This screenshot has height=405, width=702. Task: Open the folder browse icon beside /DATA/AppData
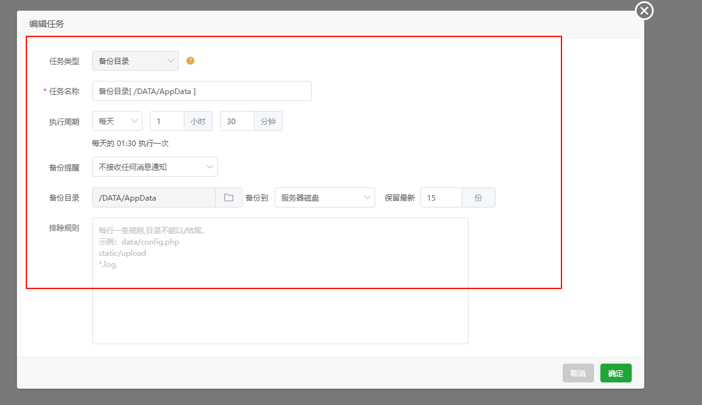229,197
